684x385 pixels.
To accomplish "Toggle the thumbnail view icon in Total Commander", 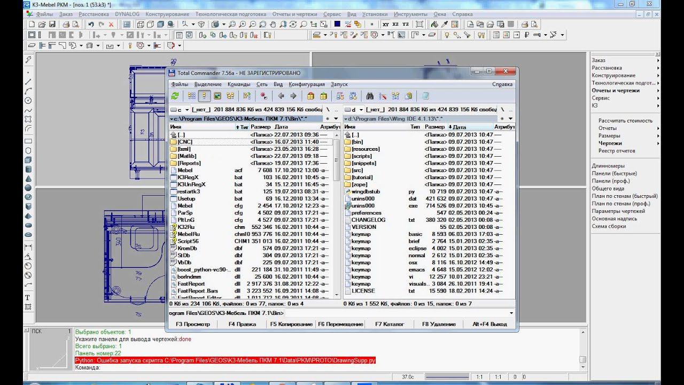I will pyautogui.click(x=217, y=96).
